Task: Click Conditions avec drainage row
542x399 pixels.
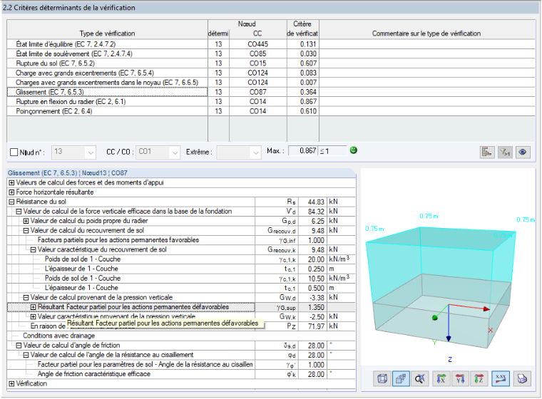Action: click(x=181, y=336)
